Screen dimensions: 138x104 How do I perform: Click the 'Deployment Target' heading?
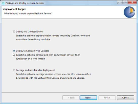pos(14,9)
